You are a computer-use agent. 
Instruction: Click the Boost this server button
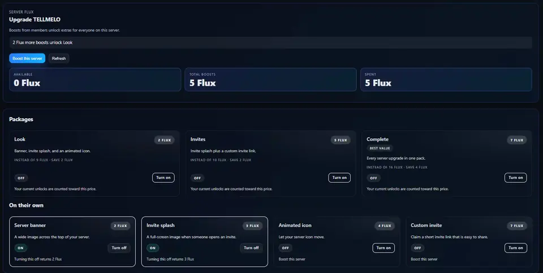27,58
